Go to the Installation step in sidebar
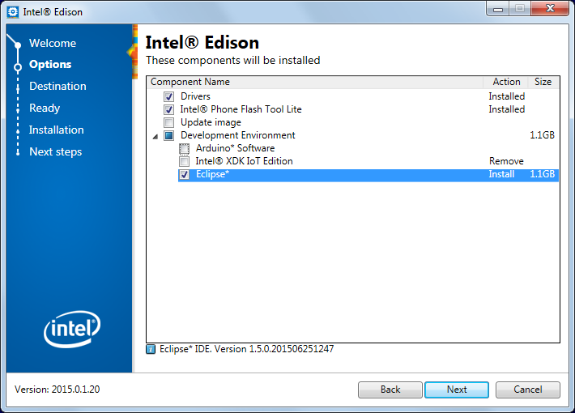 tap(57, 130)
